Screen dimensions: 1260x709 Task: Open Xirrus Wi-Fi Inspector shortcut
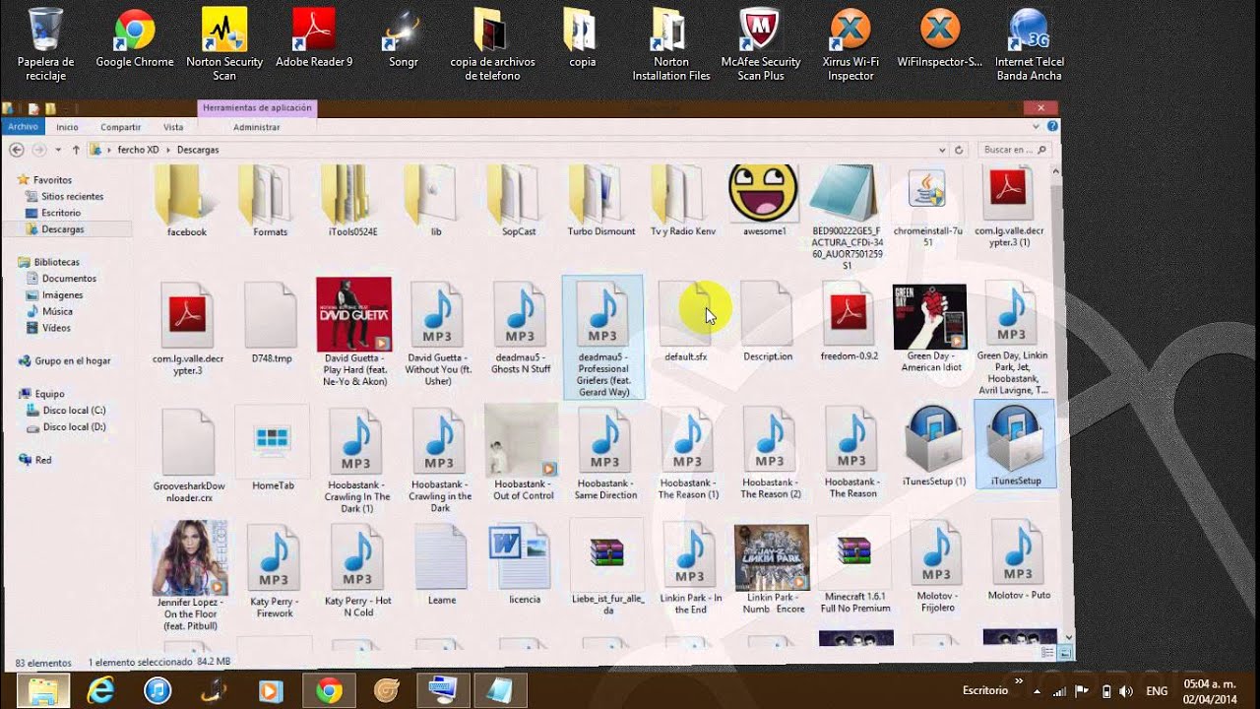pyautogui.click(x=850, y=44)
